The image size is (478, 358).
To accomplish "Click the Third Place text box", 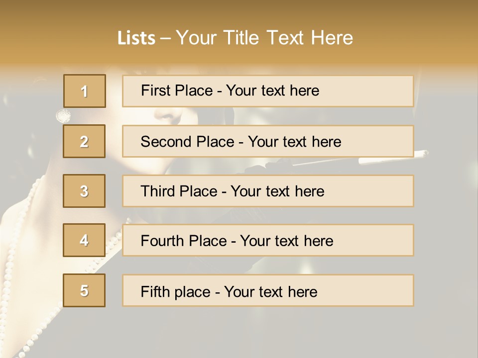I will pyautogui.click(x=268, y=191).
